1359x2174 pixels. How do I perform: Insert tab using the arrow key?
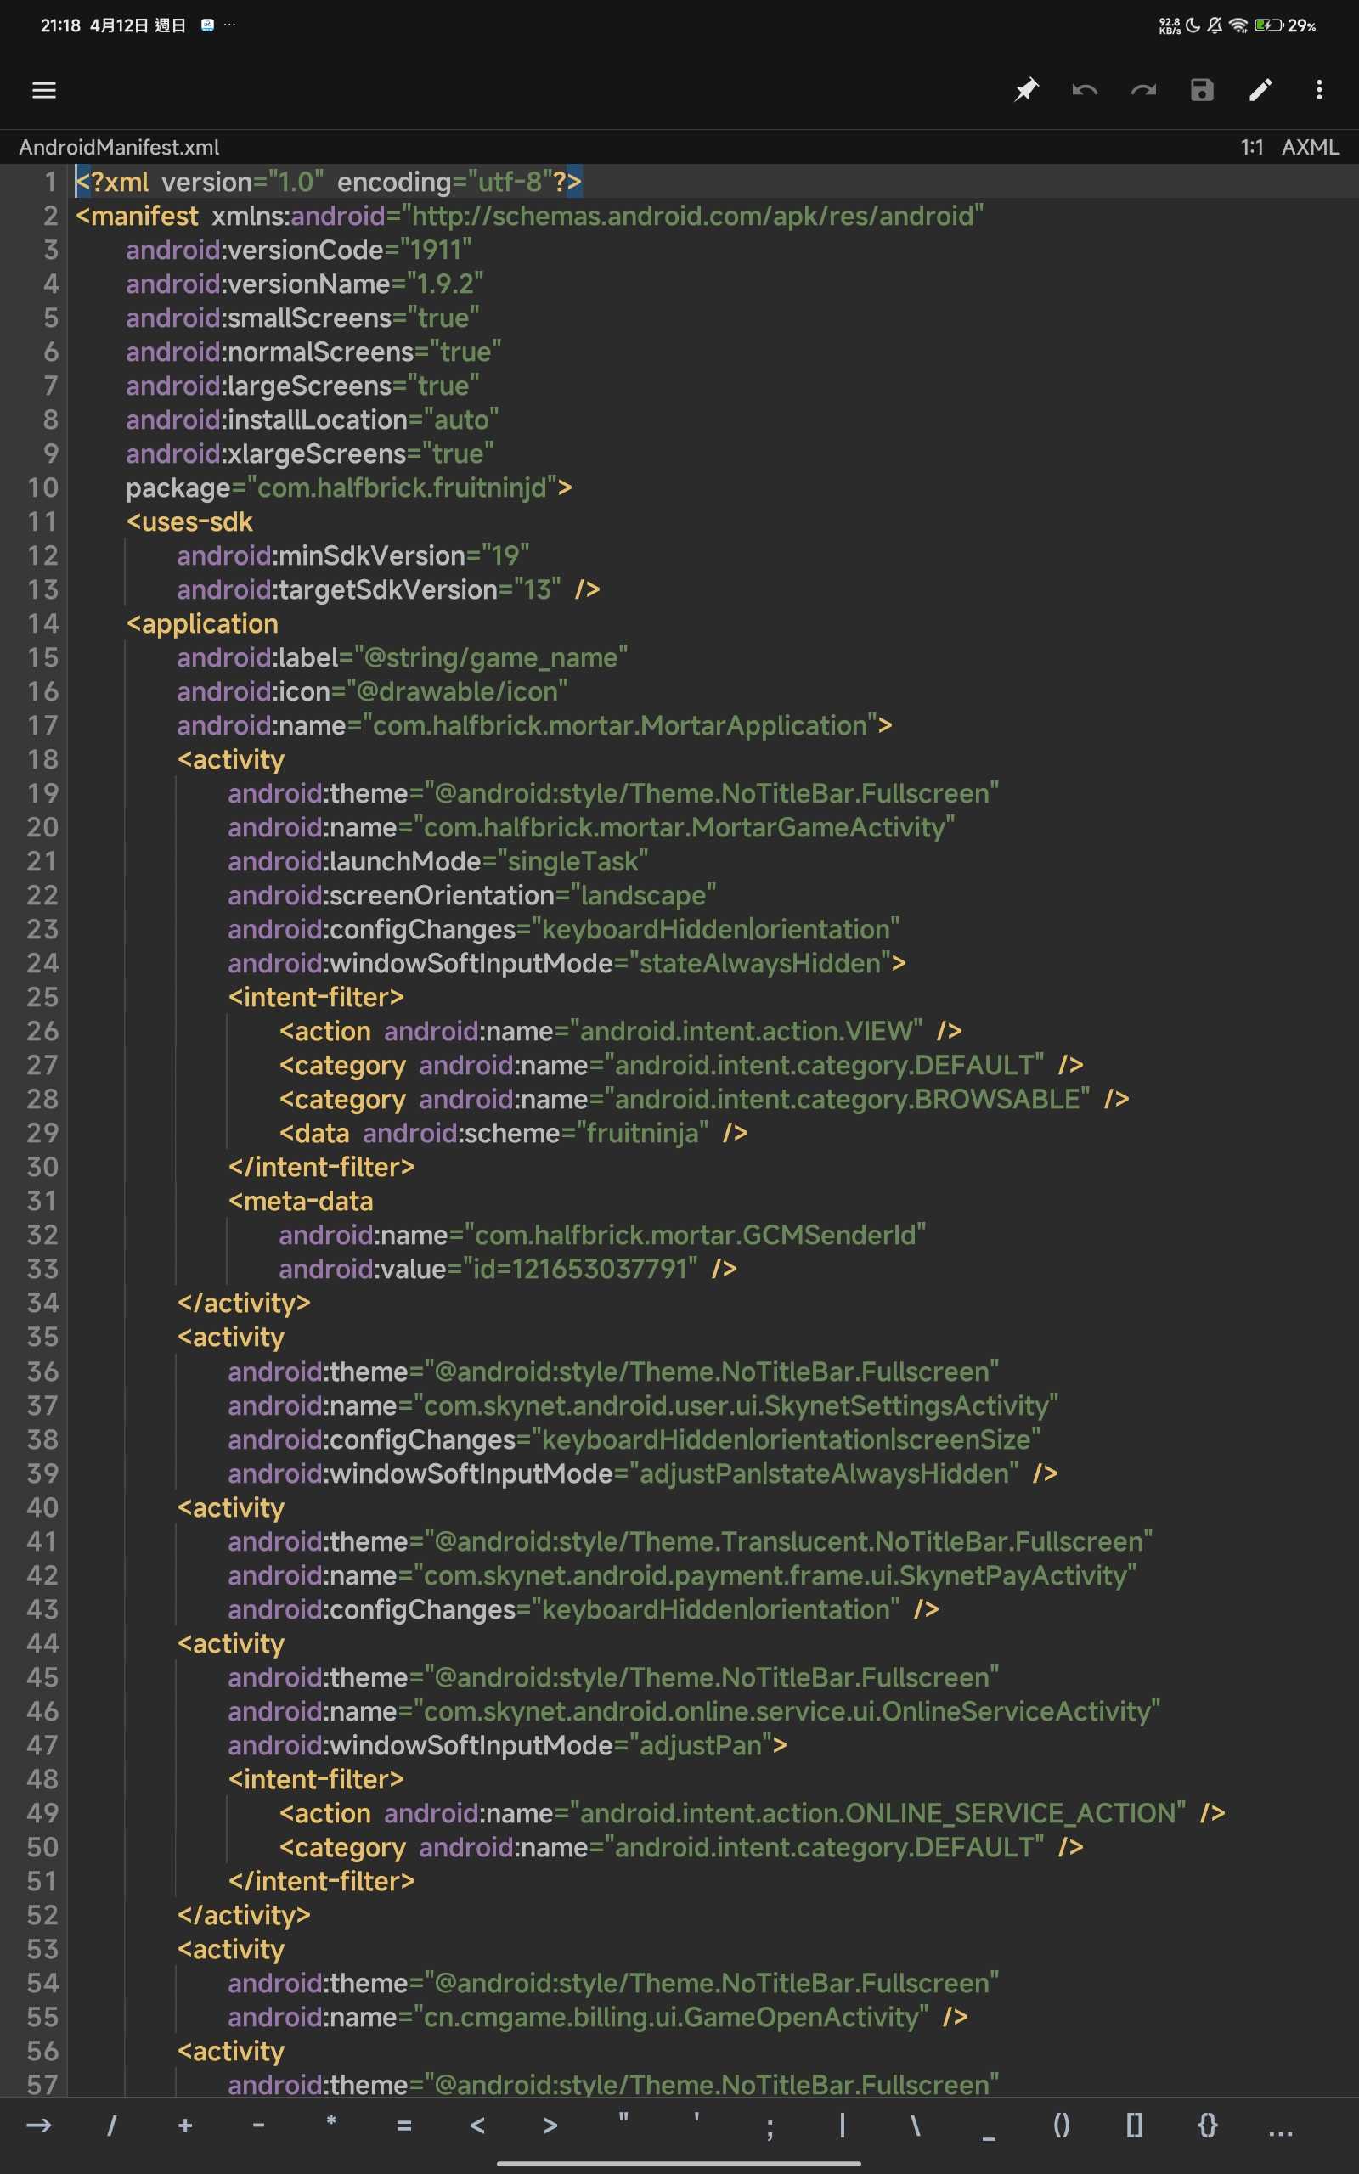pos(39,2126)
